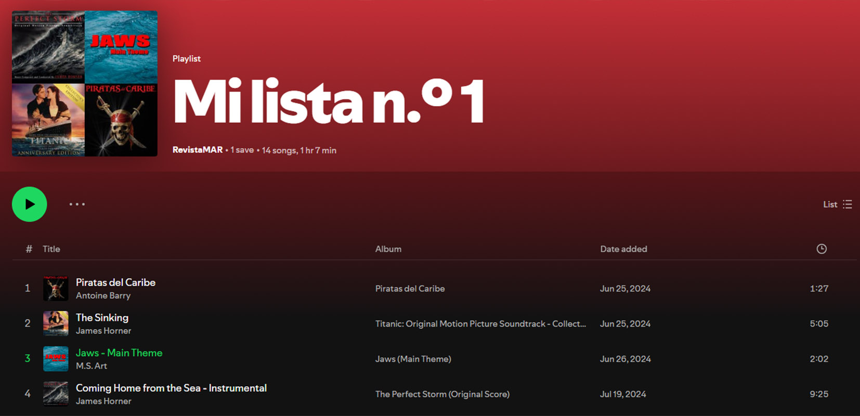Click the playlist cover collage image
Screen dimensions: 860x416
tap(85, 84)
